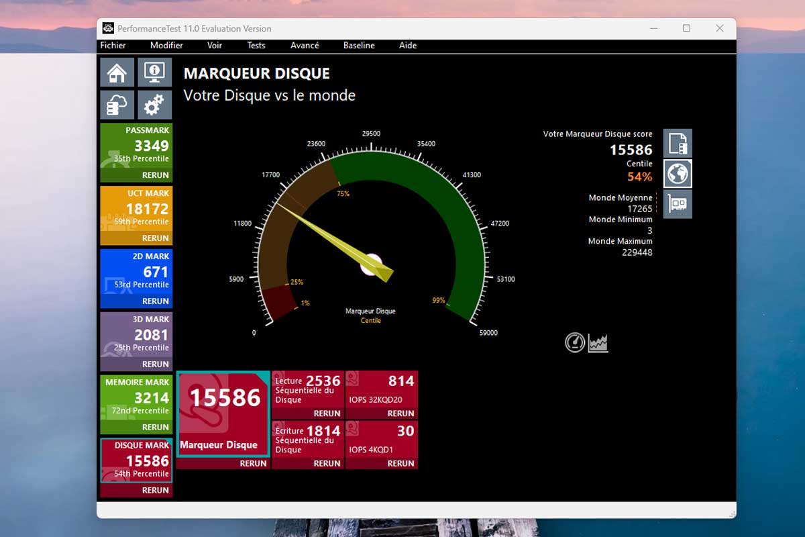This screenshot has height=537, width=805.
Task: Click the large Marqueur Disque 15586 tile
Action: pyautogui.click(x=223, y=414)
